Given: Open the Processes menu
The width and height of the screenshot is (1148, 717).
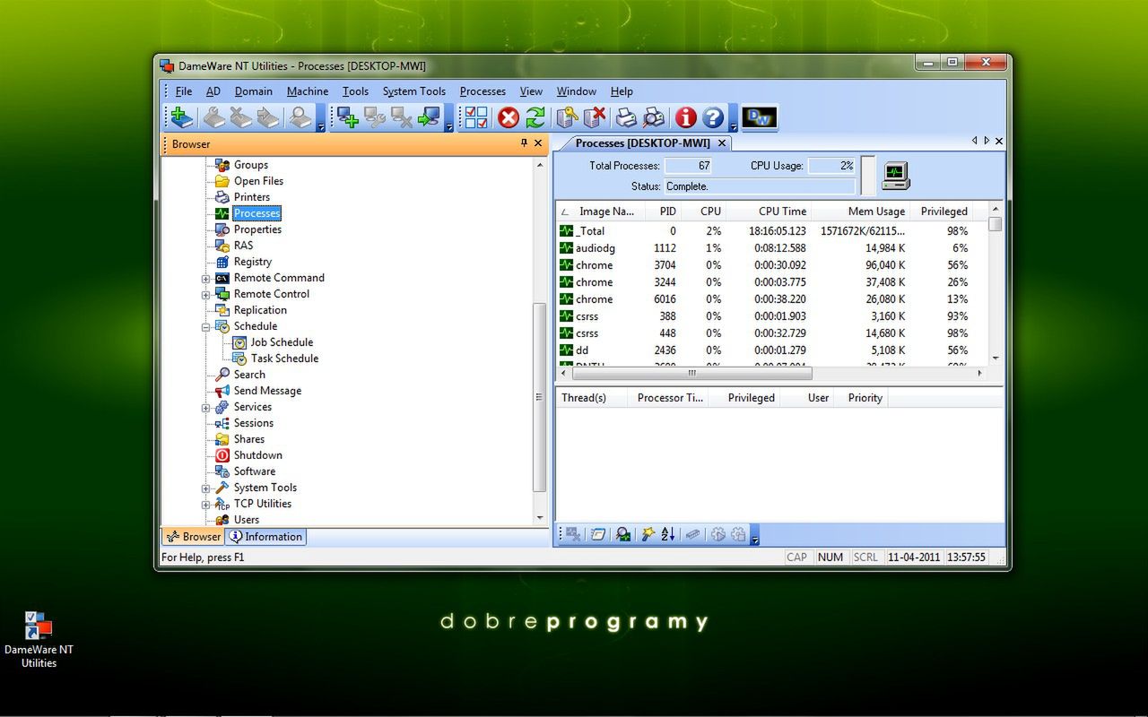Looking at the screenshot, I should point(483,91).
